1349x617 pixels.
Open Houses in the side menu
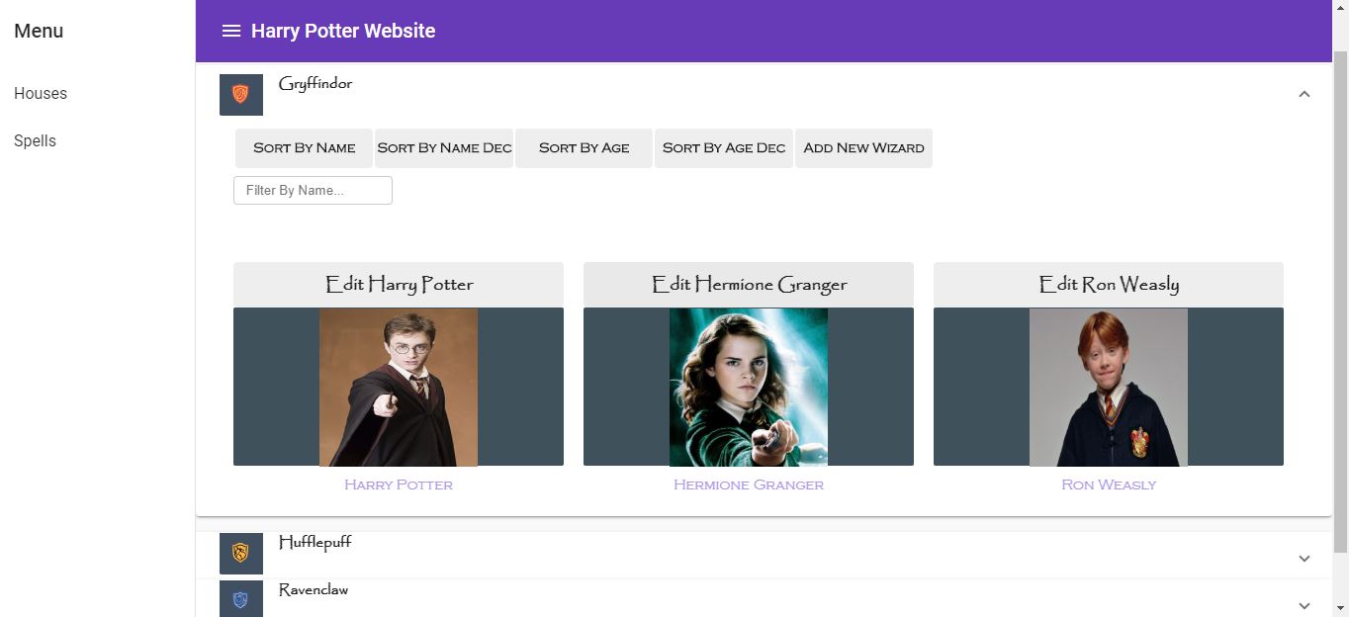(41, 93)
